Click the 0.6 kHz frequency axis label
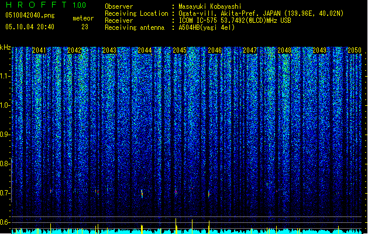 click(5, 222)
